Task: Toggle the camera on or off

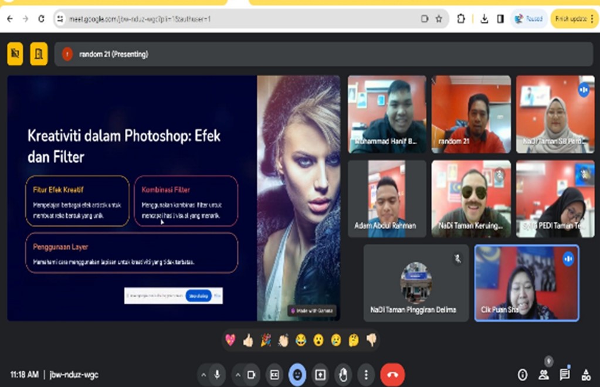Action: point(251,375)
